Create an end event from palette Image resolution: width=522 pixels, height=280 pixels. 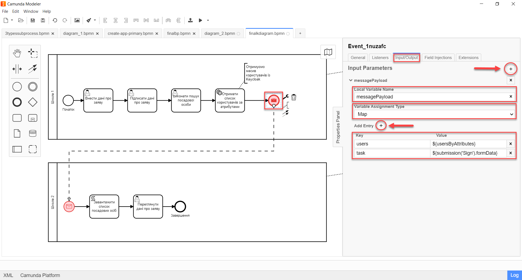(x=17, y=102)
